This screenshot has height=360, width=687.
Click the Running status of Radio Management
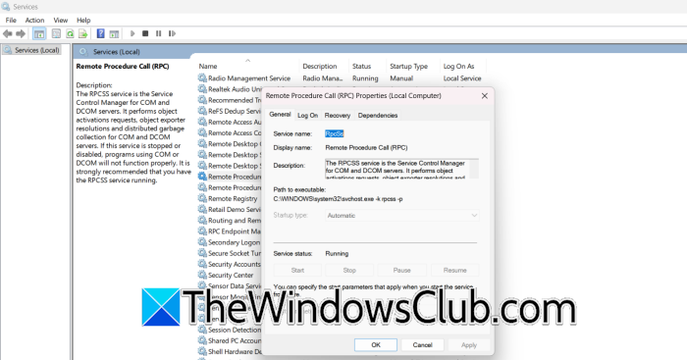pyautogui.click(x=365, y=77)
